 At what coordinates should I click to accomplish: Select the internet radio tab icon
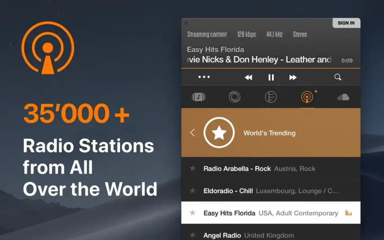click(307, 97)
